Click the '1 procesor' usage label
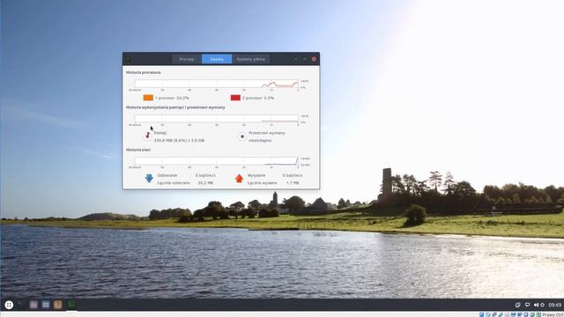Image resolution: width=564 pixels, height=317 pixels. 172,98
